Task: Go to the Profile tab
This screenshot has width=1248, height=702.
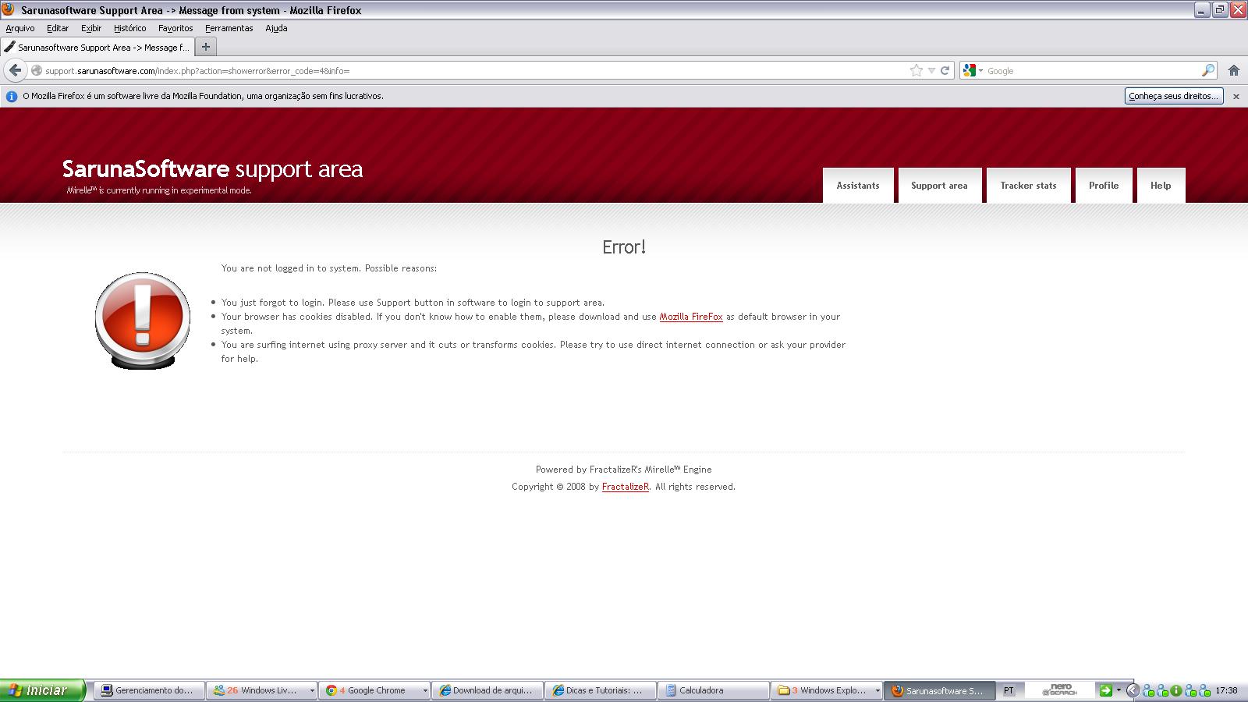Action: tap(1104, 186)
